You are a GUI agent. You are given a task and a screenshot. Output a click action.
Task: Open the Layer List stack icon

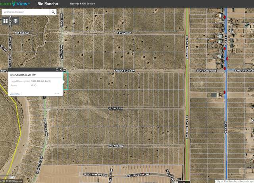pyautogui.click(x=15, y=21)
